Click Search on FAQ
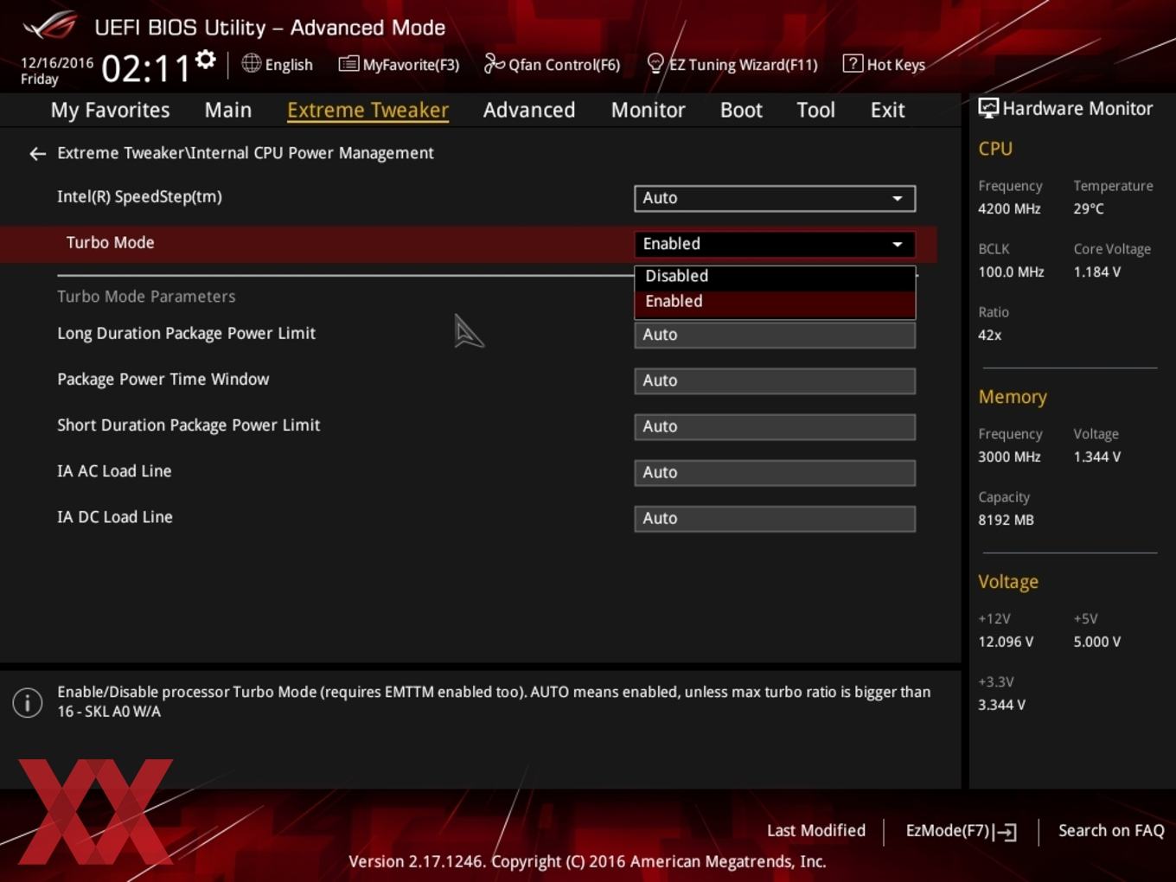 pos(1111,830)
